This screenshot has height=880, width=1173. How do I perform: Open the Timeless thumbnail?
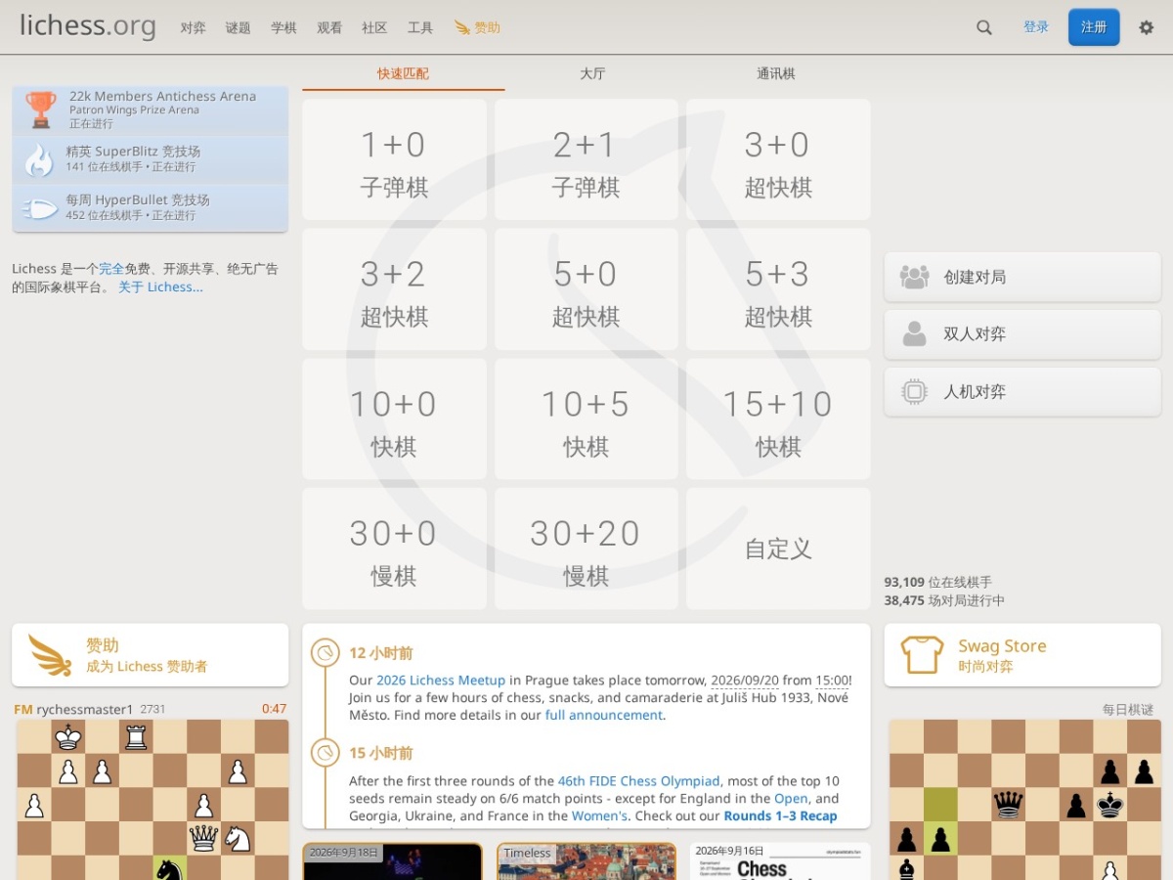(x=586, y=861)
